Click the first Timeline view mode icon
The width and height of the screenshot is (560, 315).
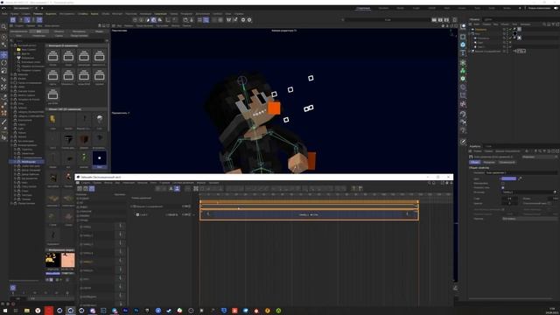click(80, 189)
